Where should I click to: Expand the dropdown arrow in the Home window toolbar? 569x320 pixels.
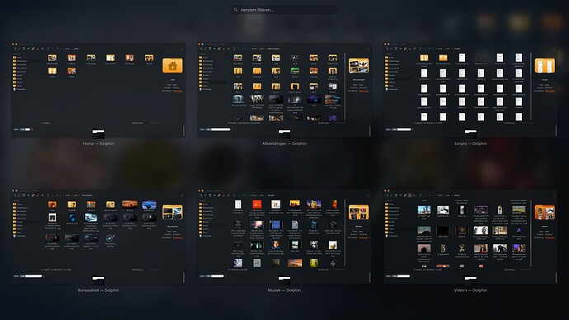[28, 49]
